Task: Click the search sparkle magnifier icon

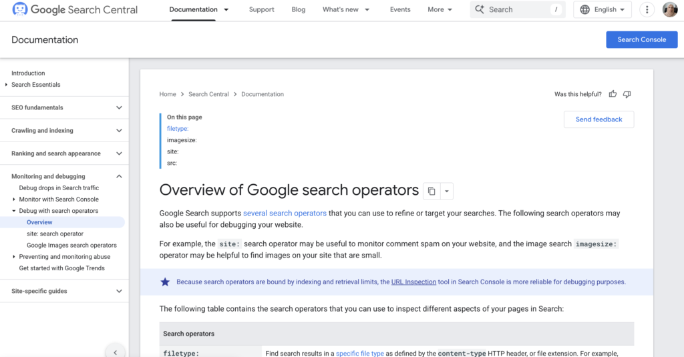Action: [x=480, y=9]
